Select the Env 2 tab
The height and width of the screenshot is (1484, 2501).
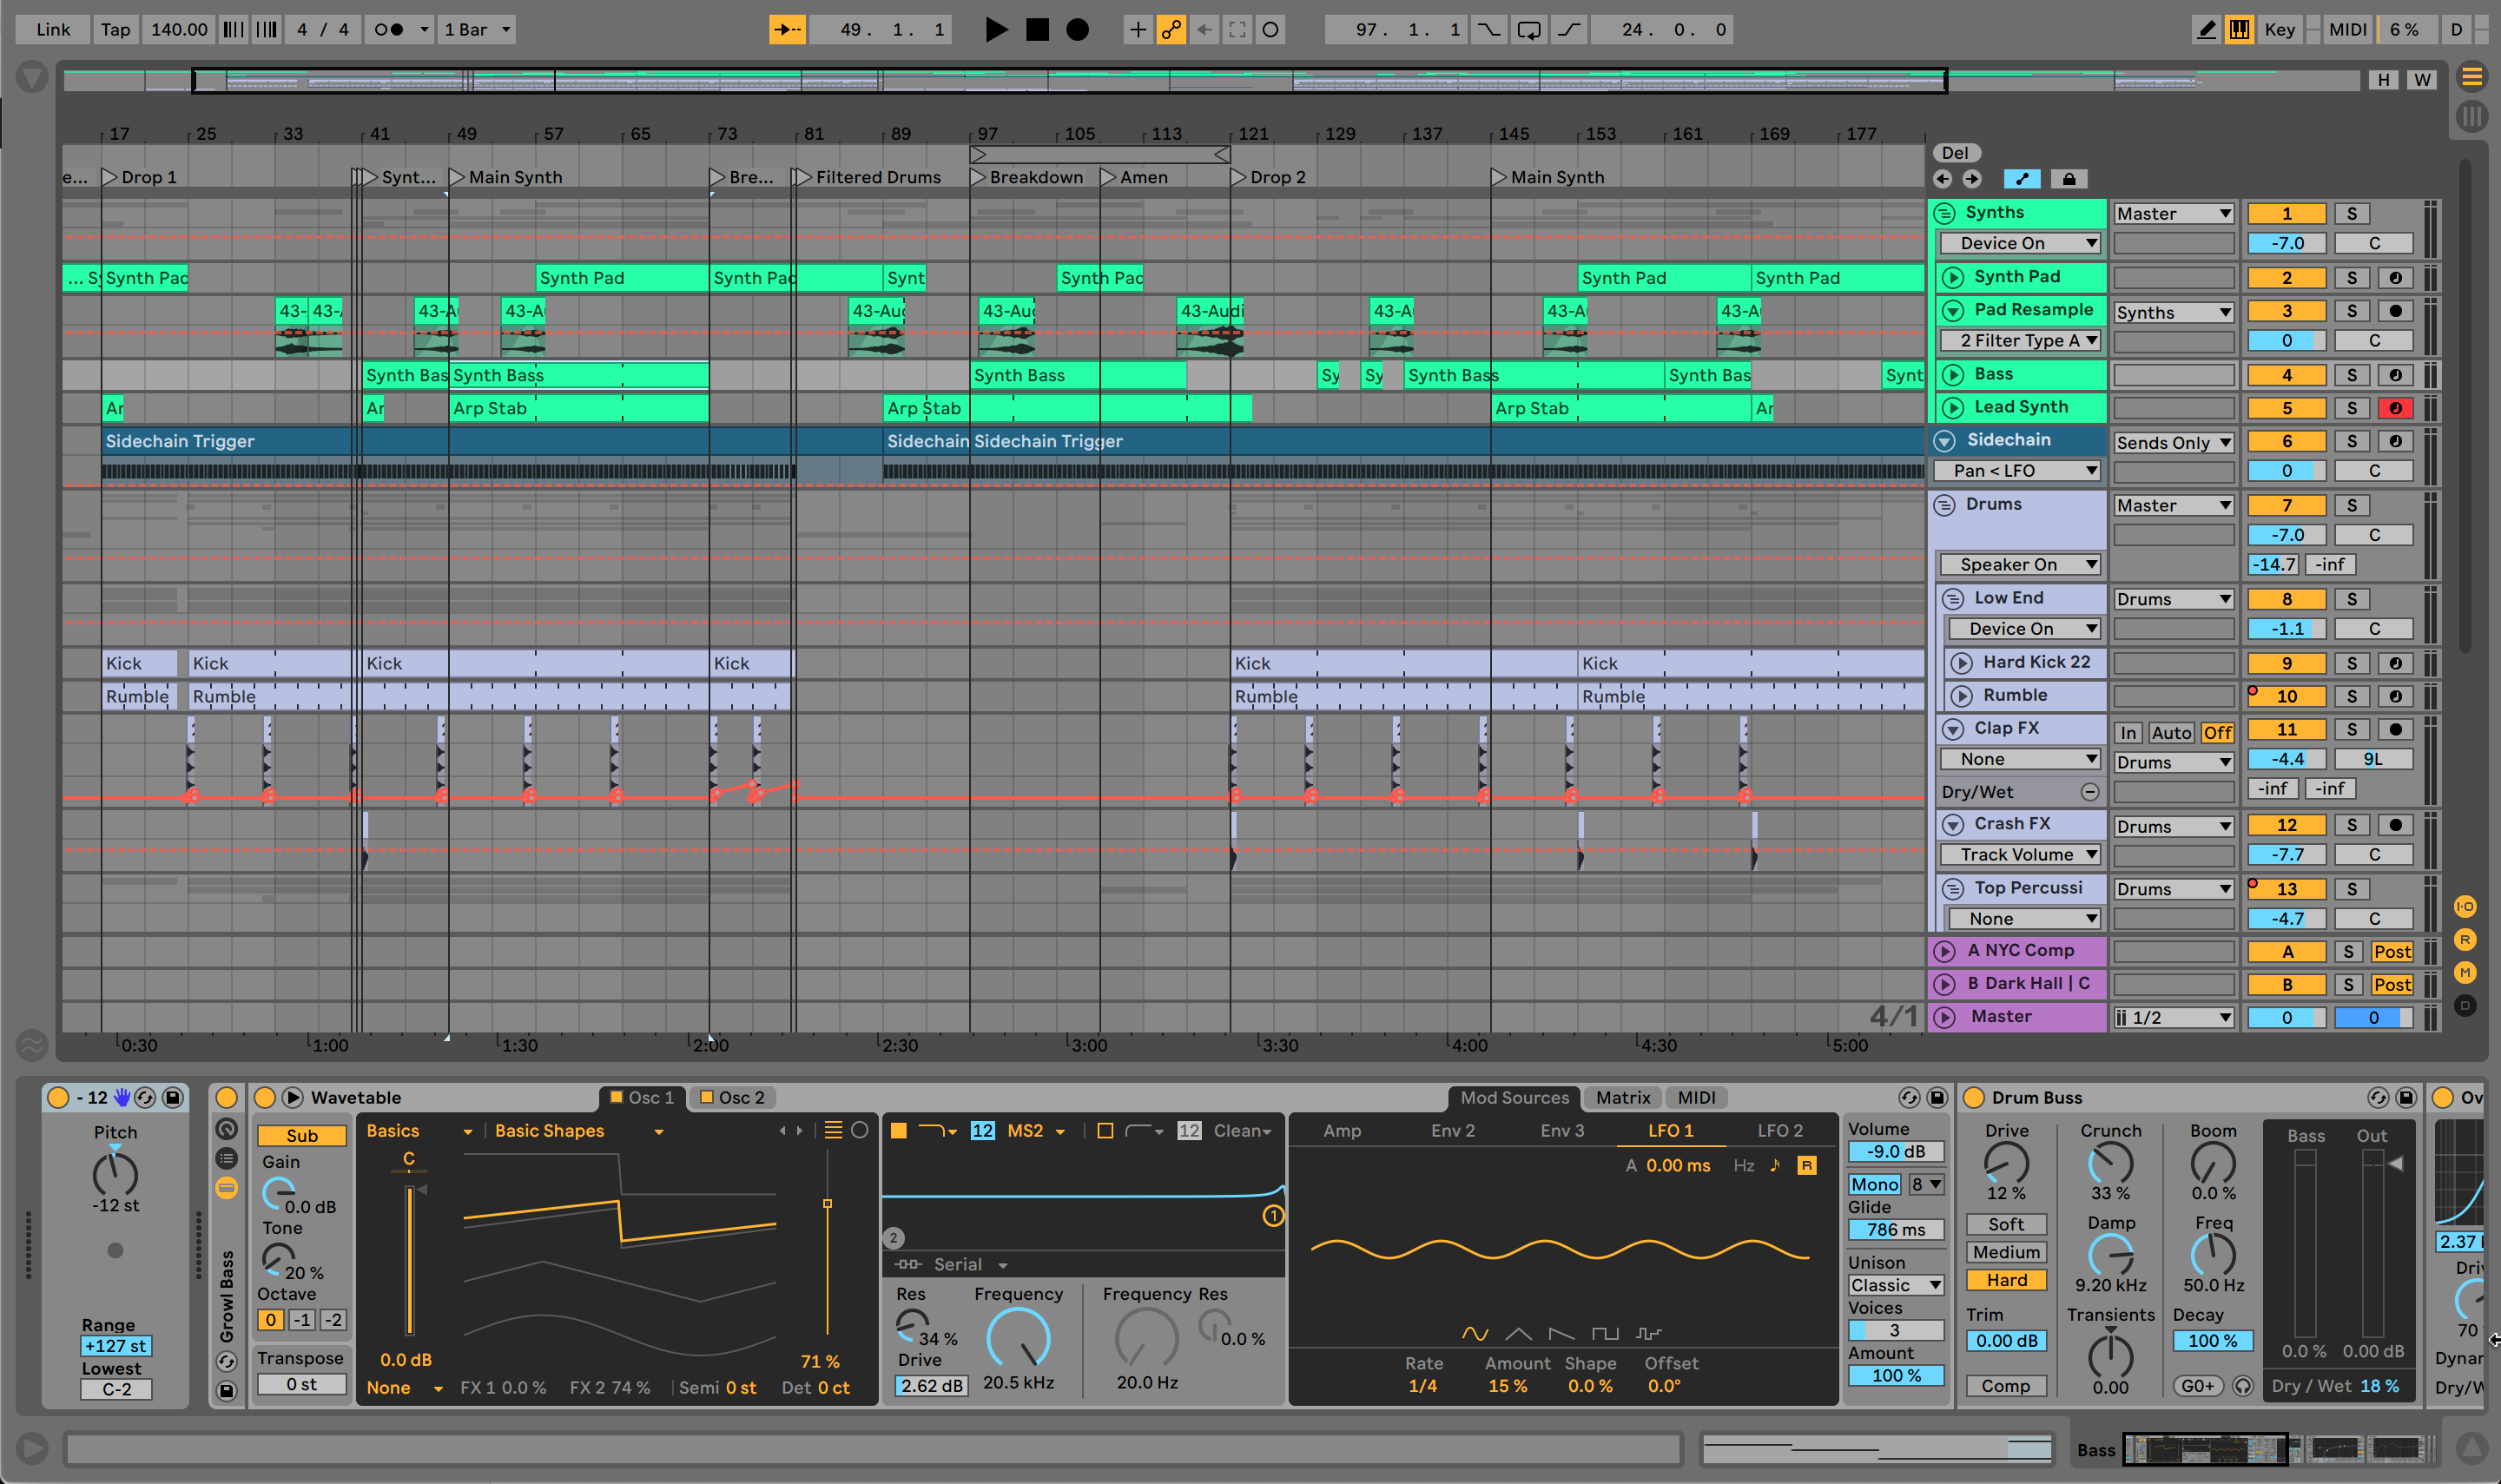click(1452, 1130)
